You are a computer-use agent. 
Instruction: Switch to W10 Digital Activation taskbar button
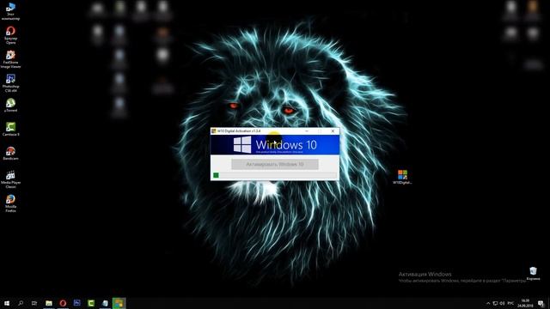pos(119,303)
